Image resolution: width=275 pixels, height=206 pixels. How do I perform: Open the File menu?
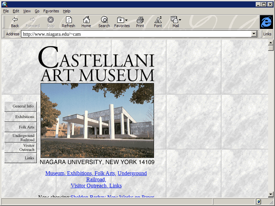pyautogui.click(x=6, y=11)
